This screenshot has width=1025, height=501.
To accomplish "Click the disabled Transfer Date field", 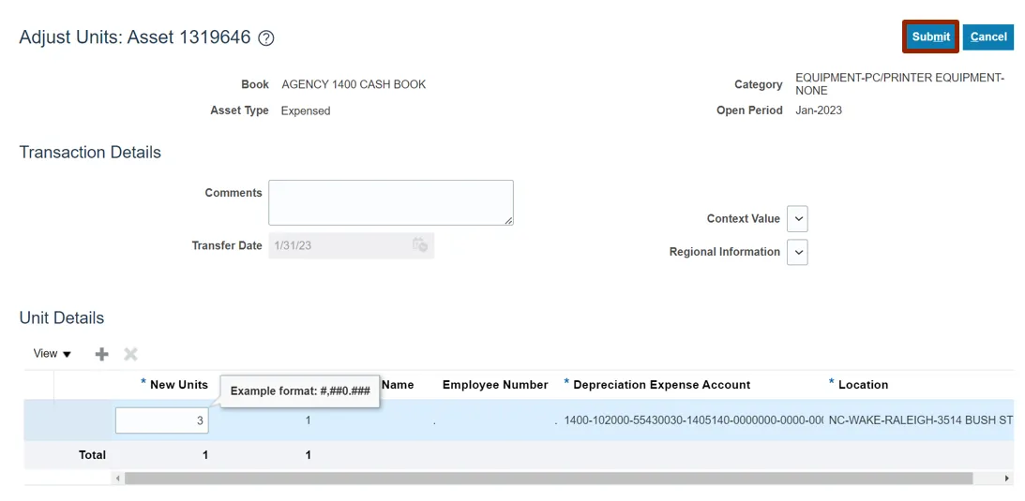I will pyautogui.click(x=351, y=246).
